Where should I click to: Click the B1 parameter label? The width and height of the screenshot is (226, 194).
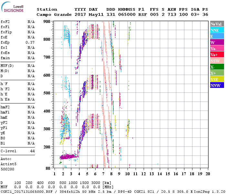(3, 144)
